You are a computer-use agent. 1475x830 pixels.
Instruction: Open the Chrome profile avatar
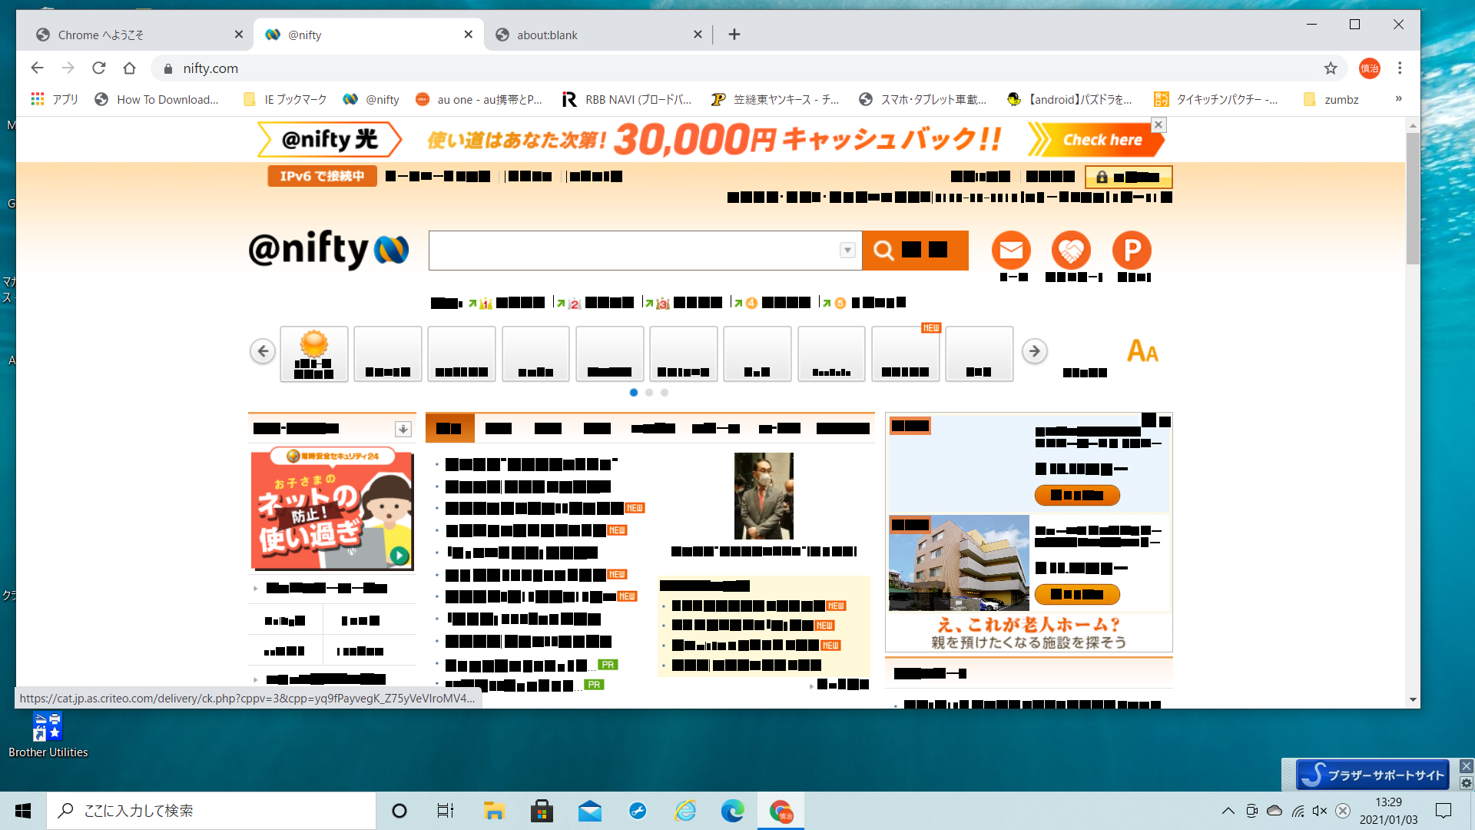pos(1369,68)
